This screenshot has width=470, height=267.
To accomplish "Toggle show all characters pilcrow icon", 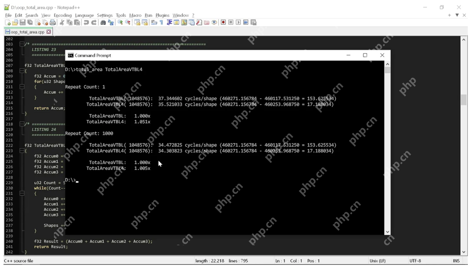I will click(161, 23).
